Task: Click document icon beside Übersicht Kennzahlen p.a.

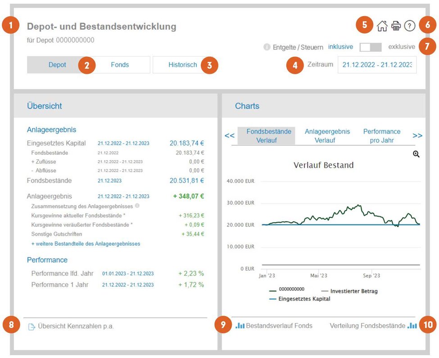Action: pos(32,327)
